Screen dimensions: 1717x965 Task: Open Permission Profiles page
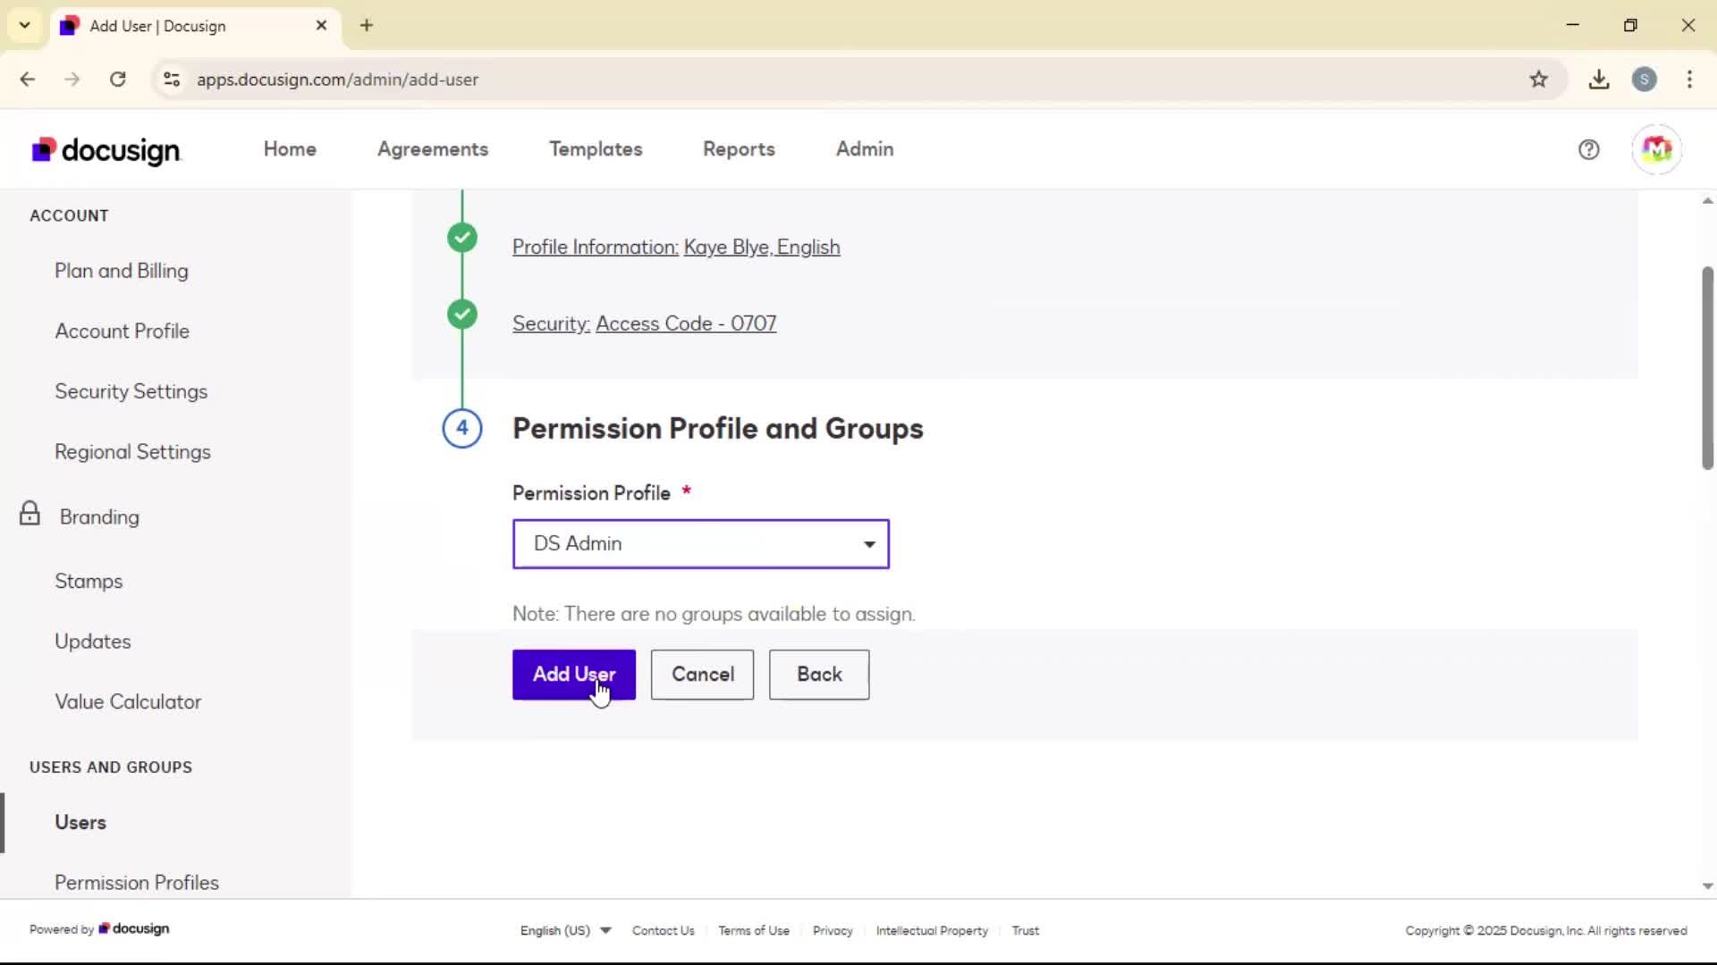137,883
